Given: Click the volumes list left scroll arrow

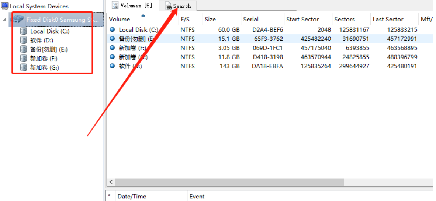Looking at the screenshot, I should tap(111, 182).
